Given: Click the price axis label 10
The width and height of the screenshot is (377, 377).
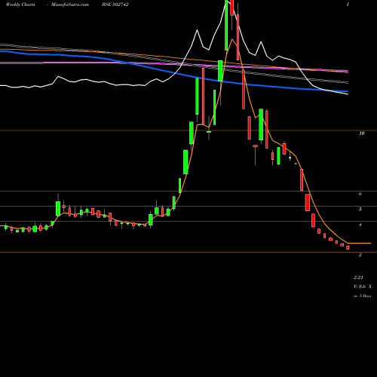Looking at the screenshot, I should (362, 133).
